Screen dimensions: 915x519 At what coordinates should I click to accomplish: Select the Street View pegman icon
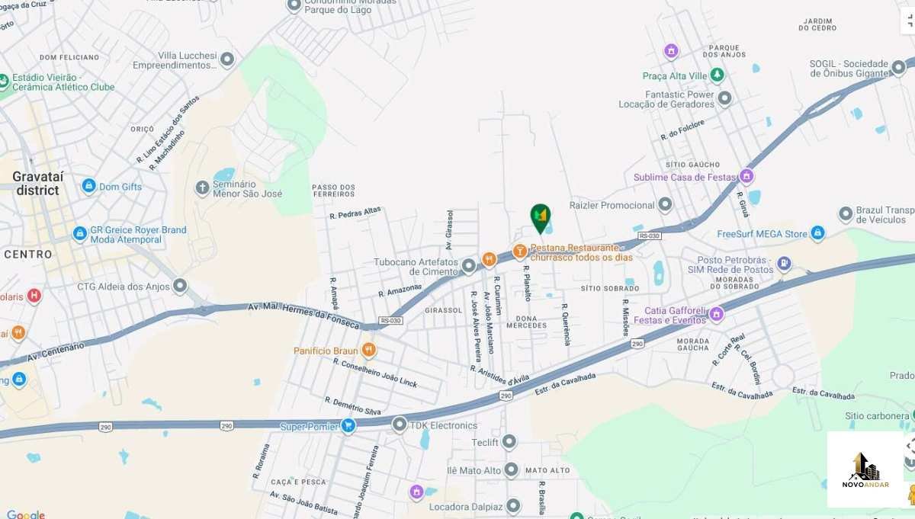point(910,495)
